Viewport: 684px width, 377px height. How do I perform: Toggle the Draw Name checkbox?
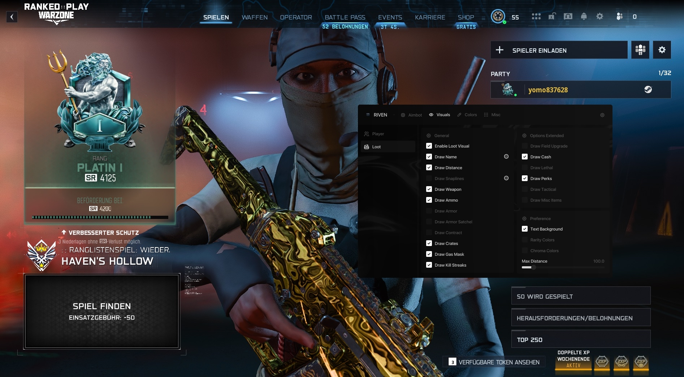coord(429,157)
